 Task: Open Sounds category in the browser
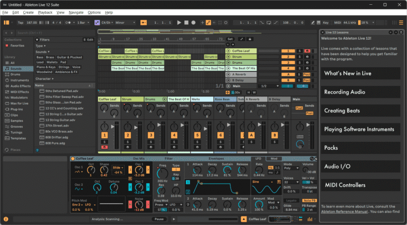click(18, 69)
